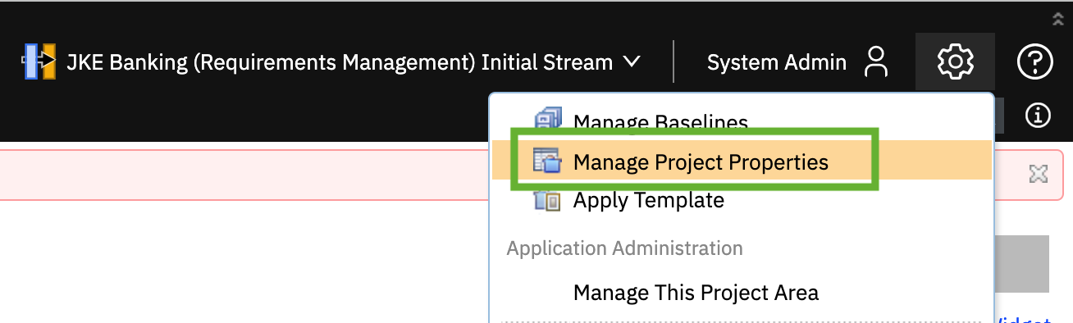Open the System Admin user profile icon

[876, 62]
